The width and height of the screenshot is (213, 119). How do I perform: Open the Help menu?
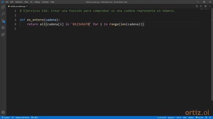pyautogui.click(x=52, y=2)
